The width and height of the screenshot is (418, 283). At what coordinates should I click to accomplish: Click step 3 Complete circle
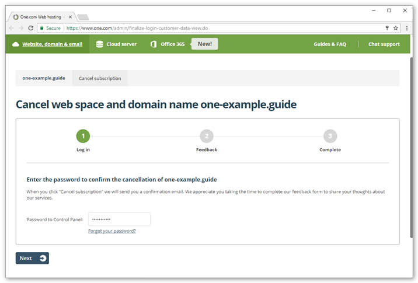click(x=330, y=136)
